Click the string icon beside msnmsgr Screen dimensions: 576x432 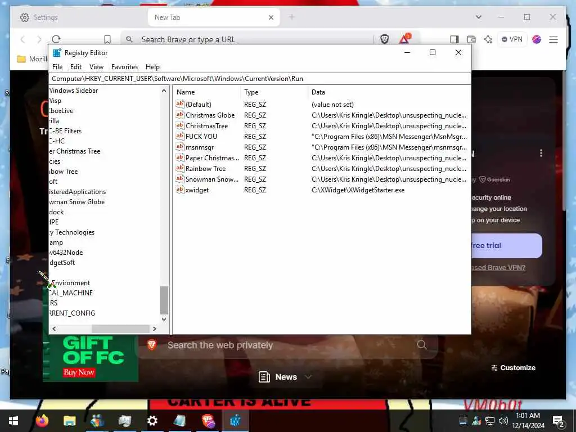[179, 147]
